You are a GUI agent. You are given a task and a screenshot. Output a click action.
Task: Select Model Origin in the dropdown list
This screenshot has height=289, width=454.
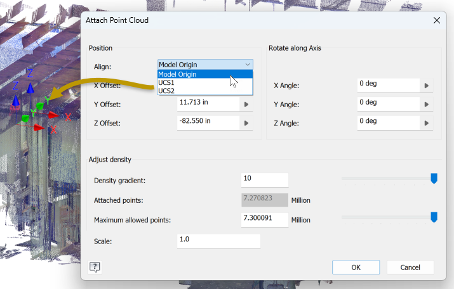click(205, 74)
